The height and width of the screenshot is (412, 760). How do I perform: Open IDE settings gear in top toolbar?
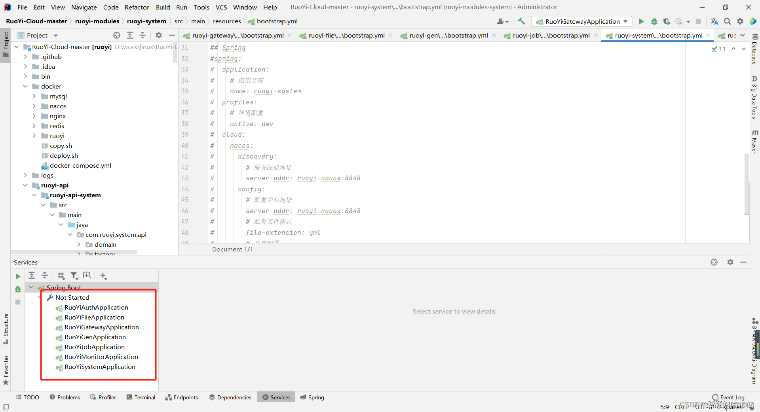740,21
